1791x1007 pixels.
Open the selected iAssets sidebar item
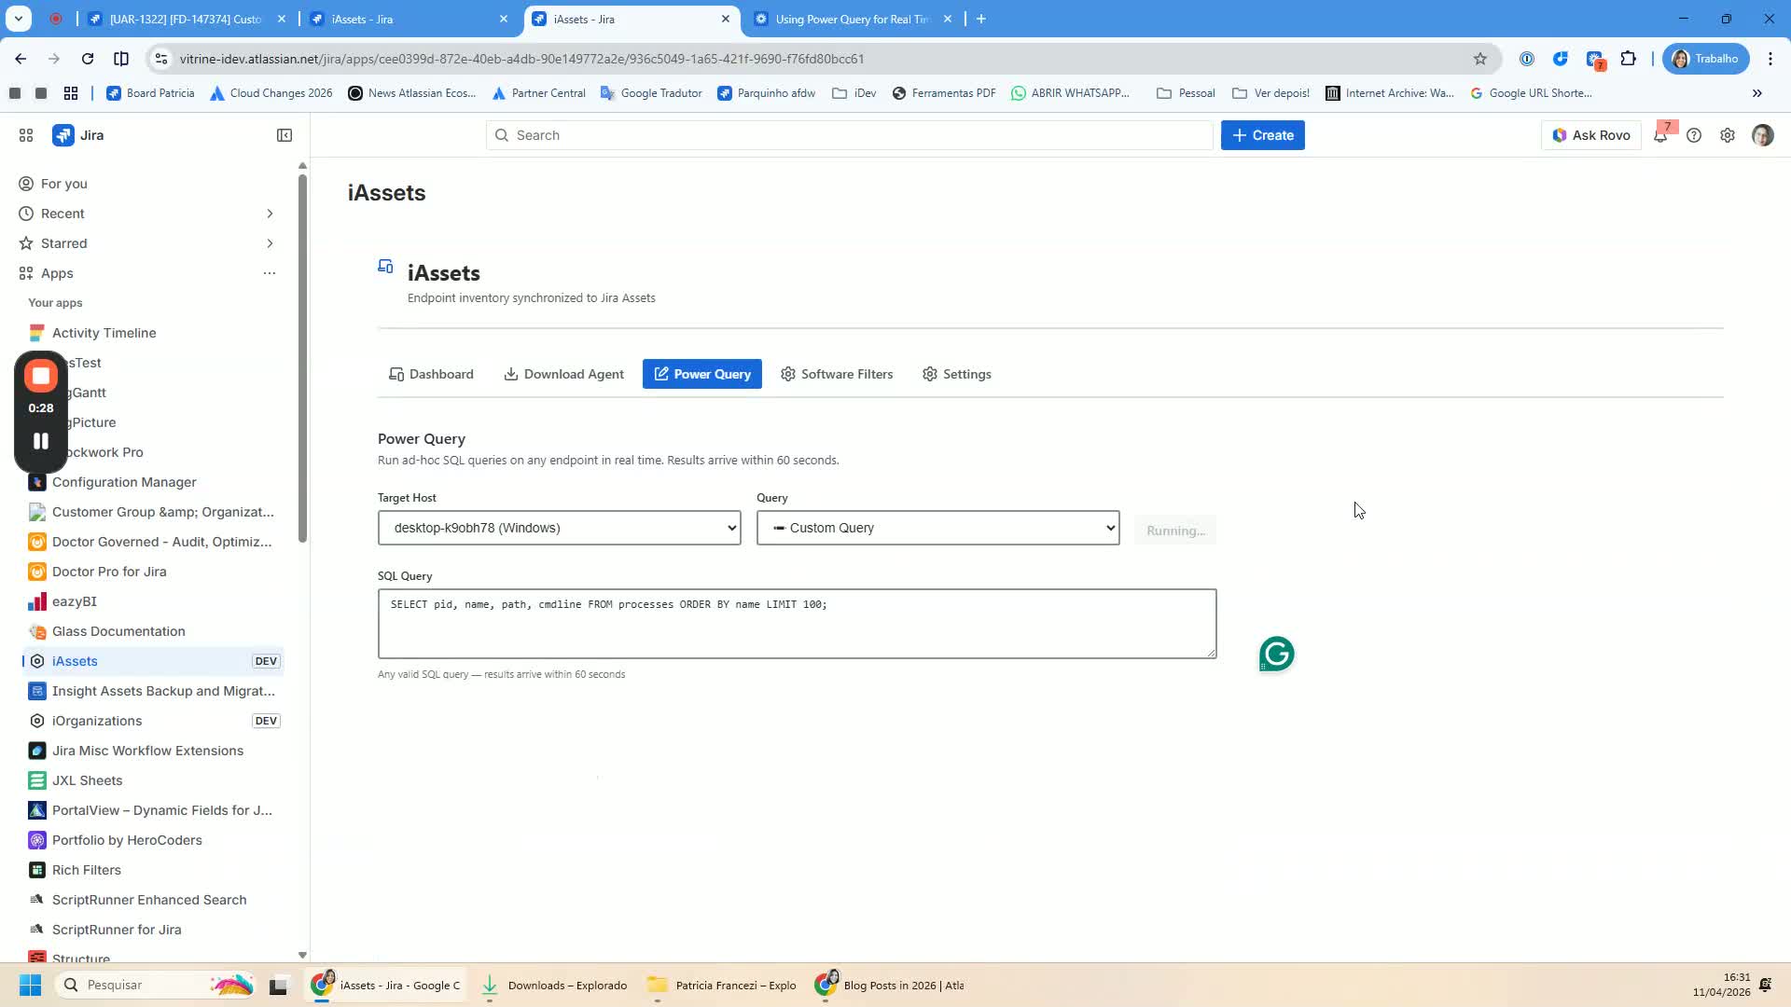click(154, 661)
